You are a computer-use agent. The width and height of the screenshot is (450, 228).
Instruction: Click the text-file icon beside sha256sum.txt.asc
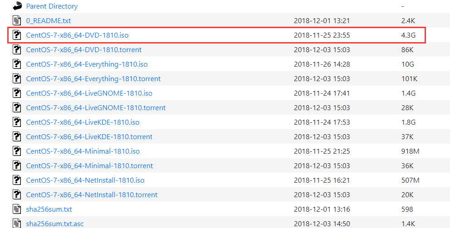(17, 223)
